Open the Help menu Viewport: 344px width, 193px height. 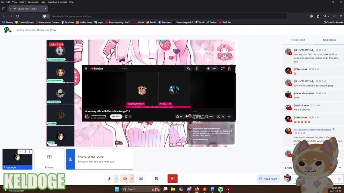(x=71, y=2)
